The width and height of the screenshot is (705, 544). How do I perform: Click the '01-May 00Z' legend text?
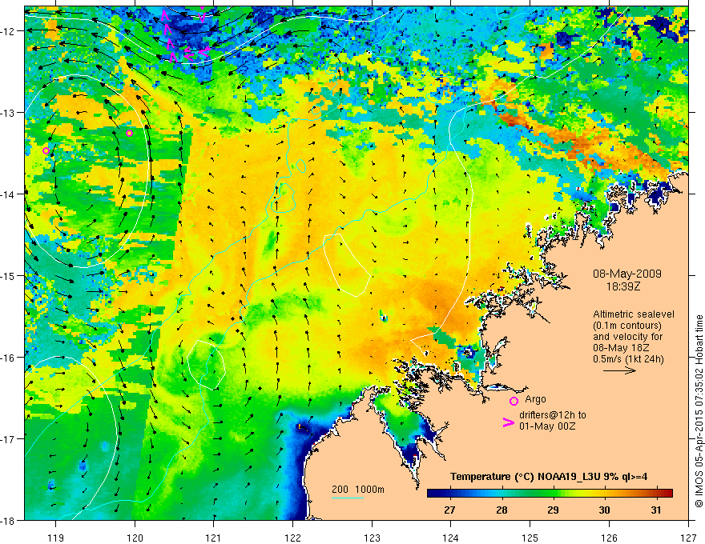click(546, 426)
